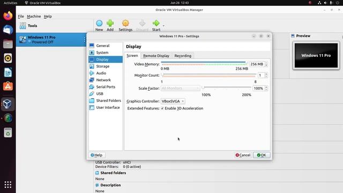Open the All Monitors dropdown

point(180,88)
